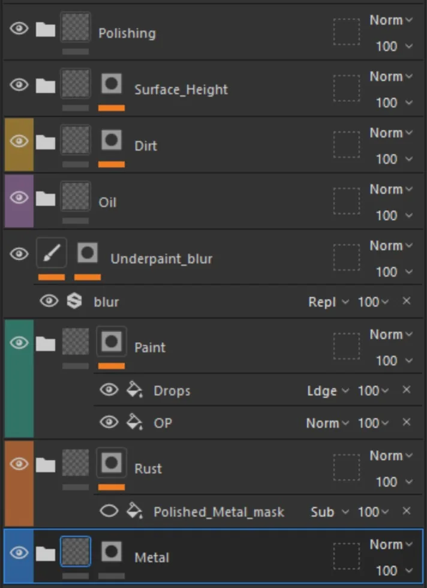Click the Underpaint_blur paint brush icon

(52, 253)
